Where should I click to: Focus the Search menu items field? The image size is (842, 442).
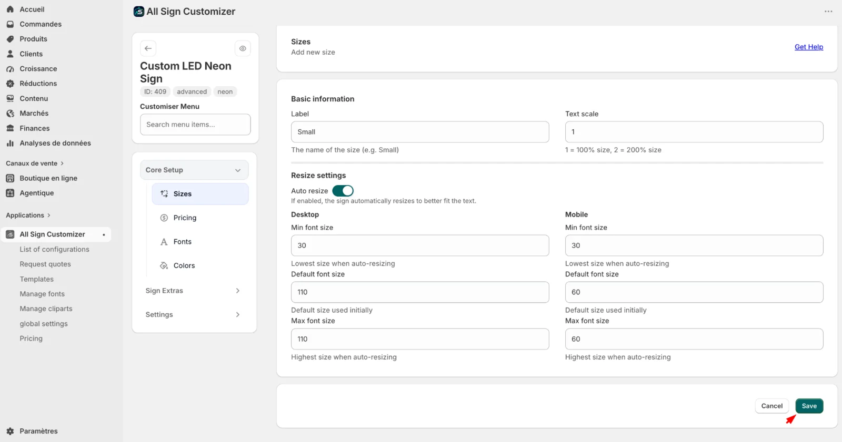coord(195,125)
